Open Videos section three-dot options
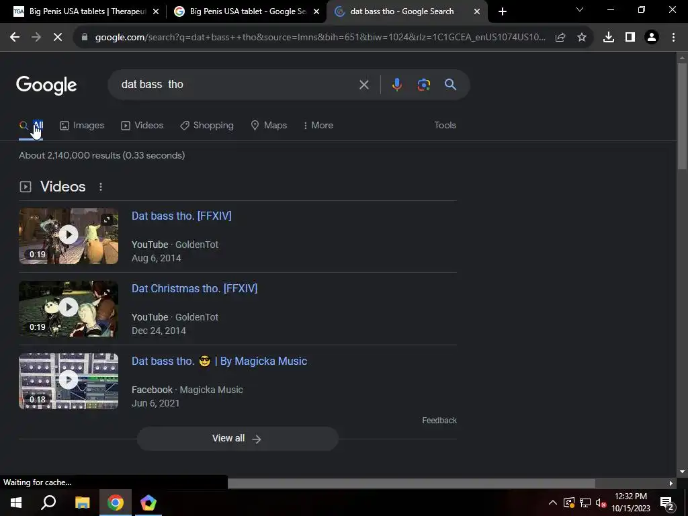 [101, 187]
